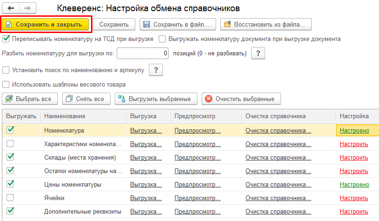Click the 'Сохранить' button
Viewport: 379px width, 221px height.
114,24
